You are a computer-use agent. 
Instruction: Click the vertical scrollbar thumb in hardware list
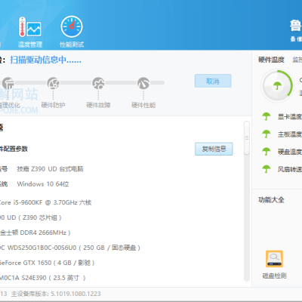coord(247,138)
